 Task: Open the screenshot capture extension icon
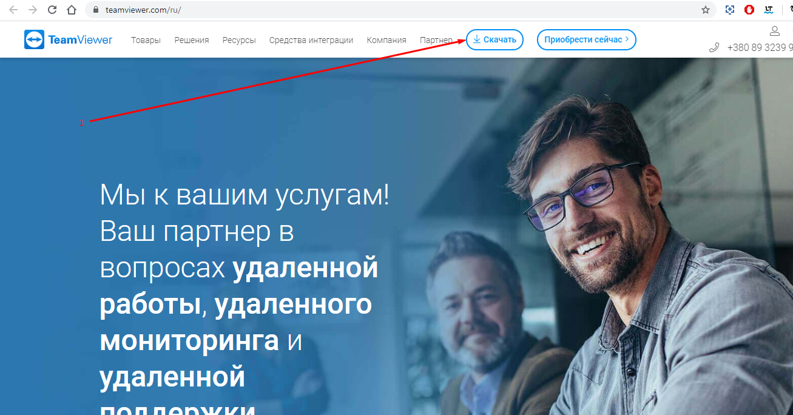(x=730, y=10)
